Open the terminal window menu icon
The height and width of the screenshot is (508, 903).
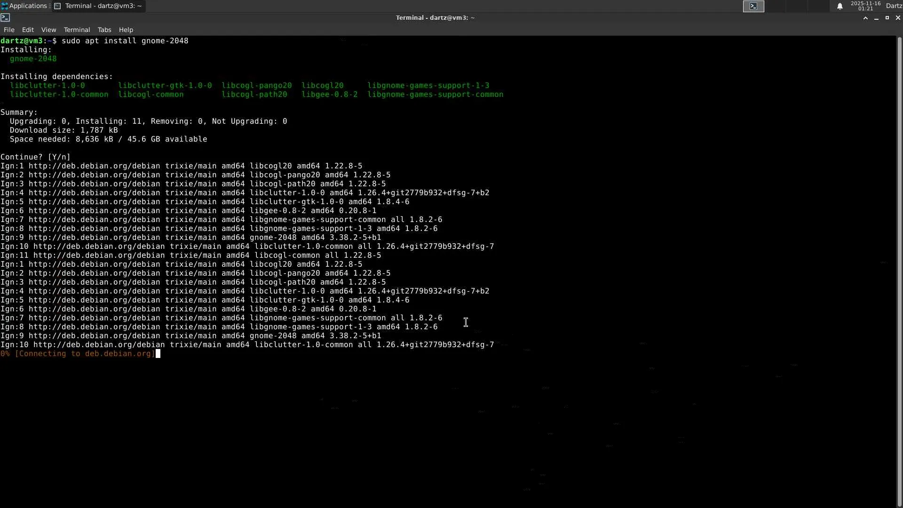pos(5,17)
